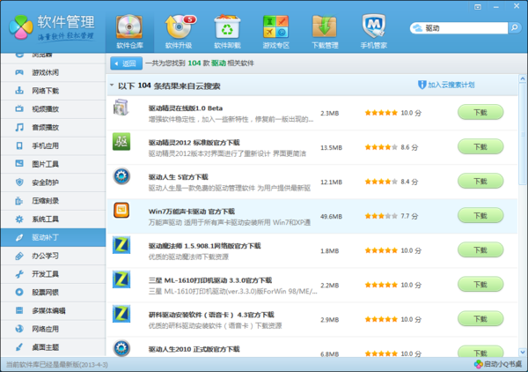Collapse the 104 条结果 cloud search section

pyautogui.click(x=112, y=86)
